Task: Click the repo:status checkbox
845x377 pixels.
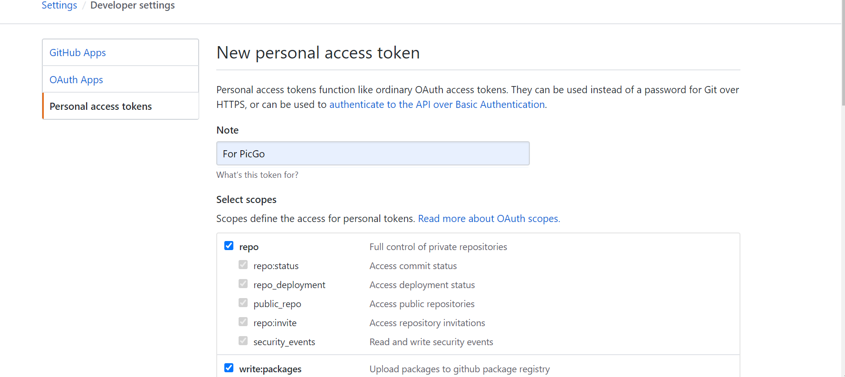Action: tap(243, 265)
